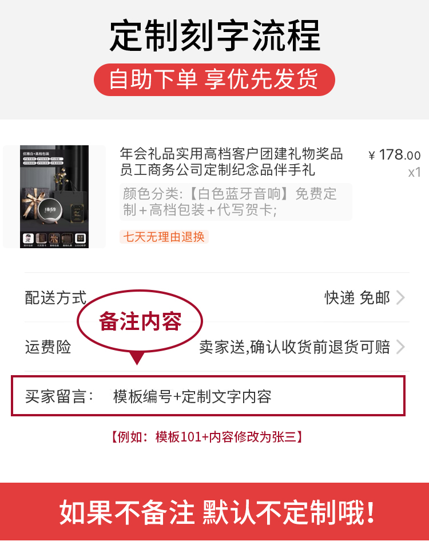
Task: Open the product title 年会礼品实用高档客户团建
Action: click(231, 161)
